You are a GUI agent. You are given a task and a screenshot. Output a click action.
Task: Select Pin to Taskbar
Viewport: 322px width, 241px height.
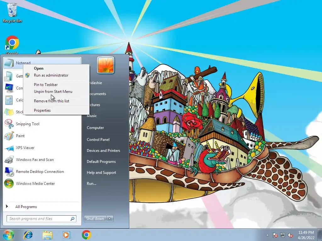(46, 85)
